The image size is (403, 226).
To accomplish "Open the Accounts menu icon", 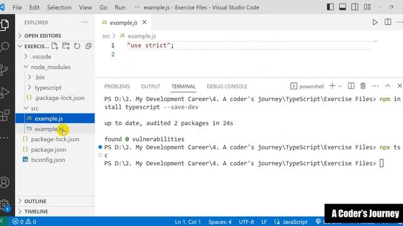I will pyautogui.click(x=4, y=183).
